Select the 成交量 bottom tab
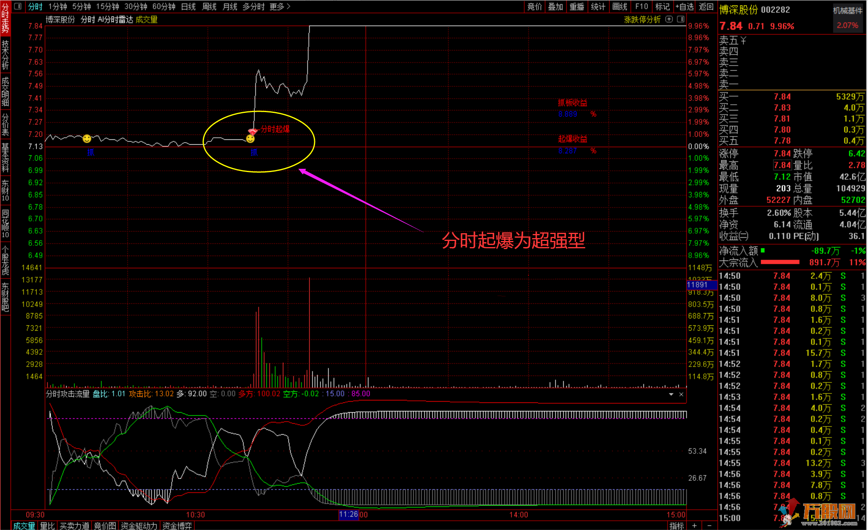Image resolution: width=868 pixels, height=530 pixels. pyautogui.click(x=24, y=526)
